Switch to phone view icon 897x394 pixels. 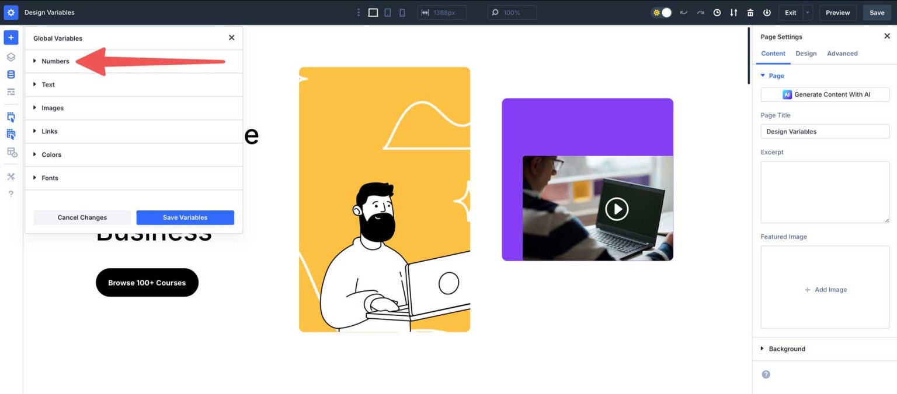coord(402,13)
